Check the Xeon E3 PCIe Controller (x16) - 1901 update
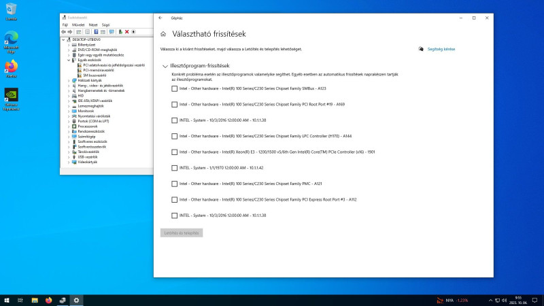The height and width of the screenshot is (306, 544). 175,152
